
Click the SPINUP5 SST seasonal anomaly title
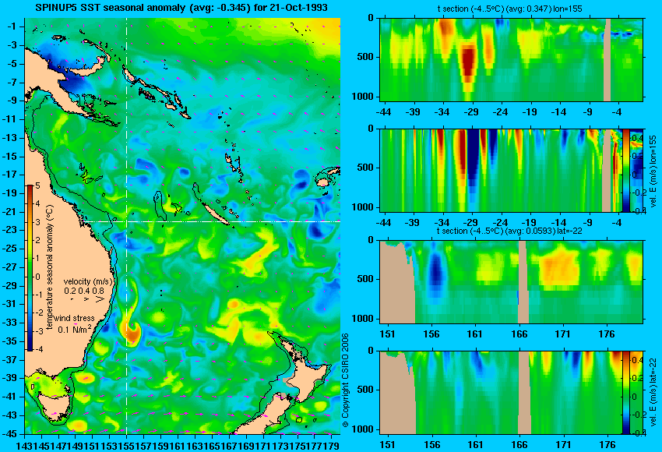point(181,8)
